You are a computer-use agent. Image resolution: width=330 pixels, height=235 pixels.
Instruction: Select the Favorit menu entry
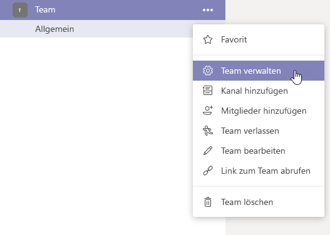[259, 39]
